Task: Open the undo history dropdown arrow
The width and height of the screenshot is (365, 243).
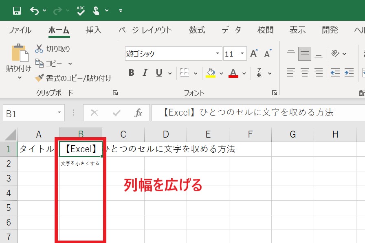Action: (x=44, y=11)
